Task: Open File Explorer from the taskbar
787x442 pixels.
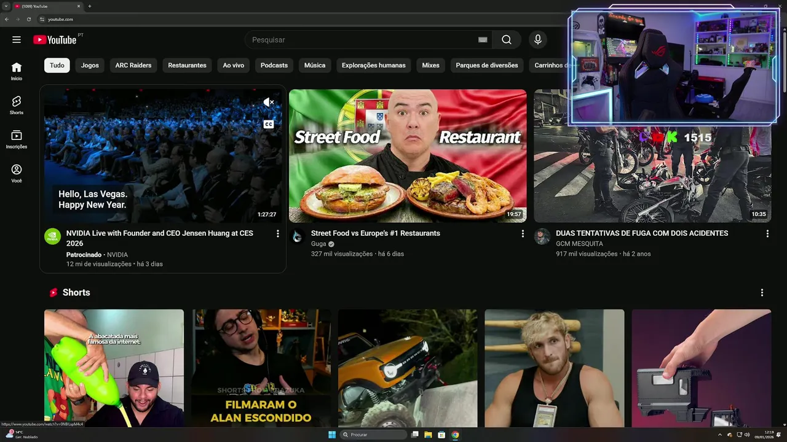Action: coord(428,435)
